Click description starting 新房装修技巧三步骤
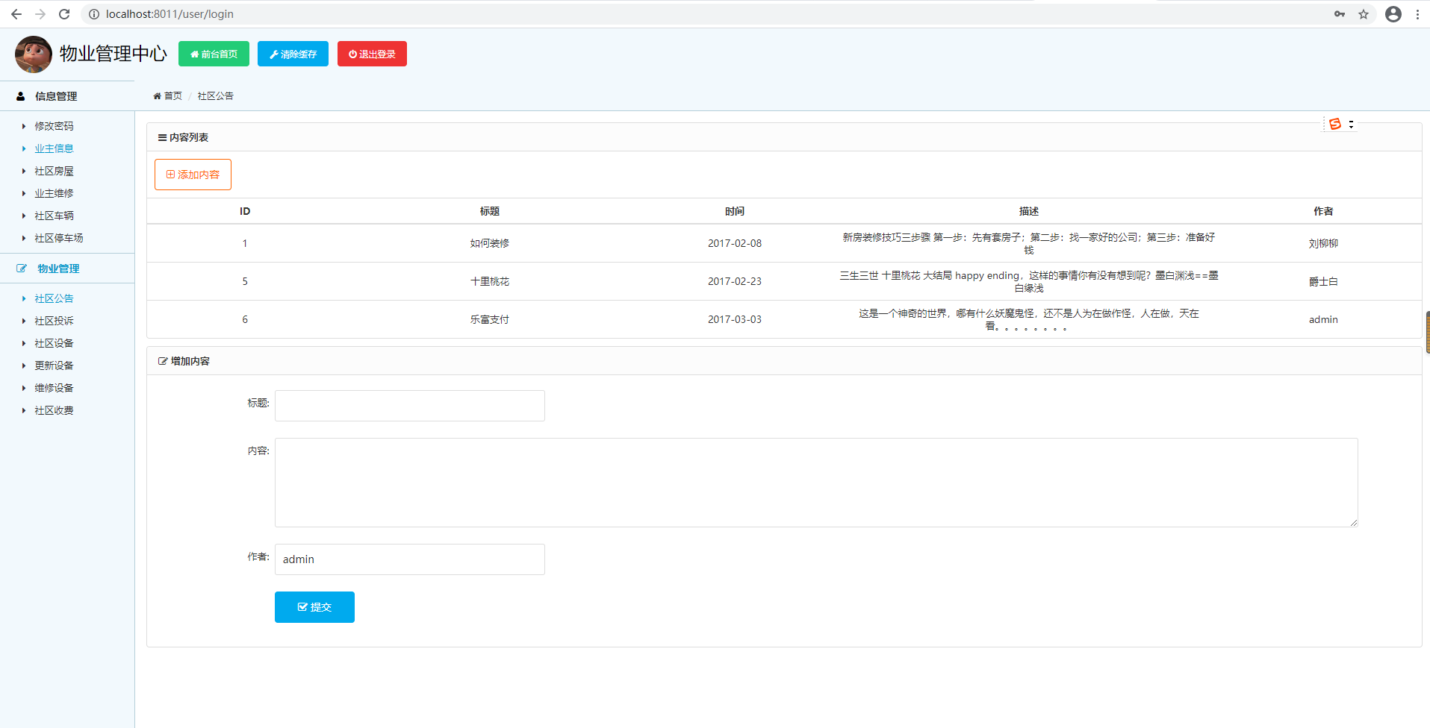This screenshot has width=1430, height=728. (1029, 243)
